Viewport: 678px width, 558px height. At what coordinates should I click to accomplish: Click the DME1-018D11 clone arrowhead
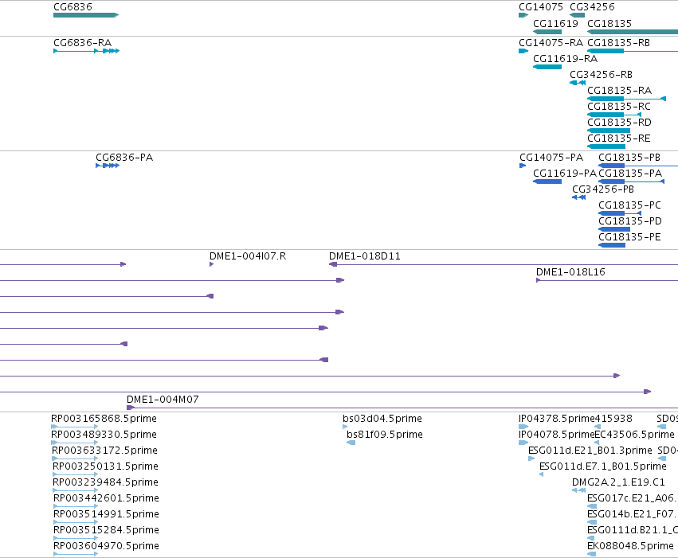coord(333,264)
